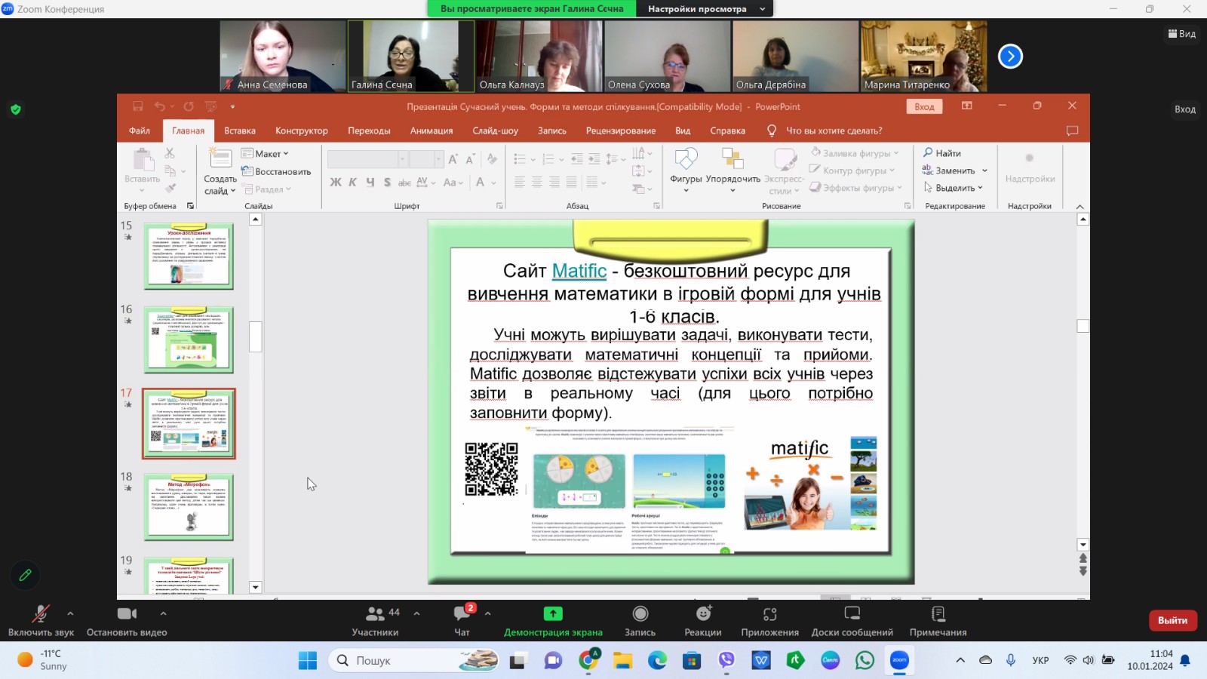The width and height of the screenshot is (1207, 679).
Task: Expand participants options arrow
Action: [416, 613]
